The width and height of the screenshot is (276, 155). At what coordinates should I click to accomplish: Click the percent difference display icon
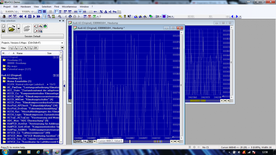point(101,12)
